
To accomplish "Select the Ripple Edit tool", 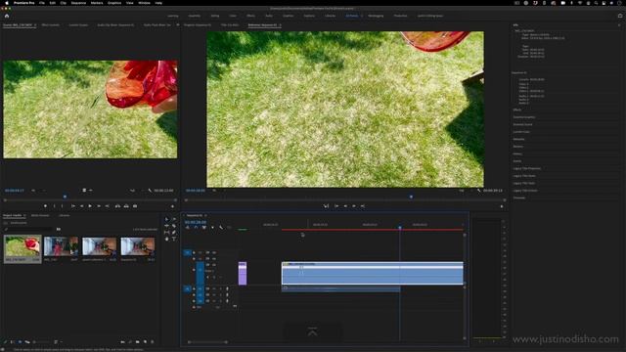I will click(x=167, y=226).
